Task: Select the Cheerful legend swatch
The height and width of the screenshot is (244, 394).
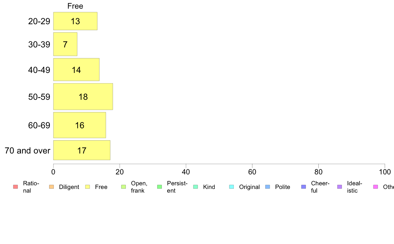Action: 303,187
